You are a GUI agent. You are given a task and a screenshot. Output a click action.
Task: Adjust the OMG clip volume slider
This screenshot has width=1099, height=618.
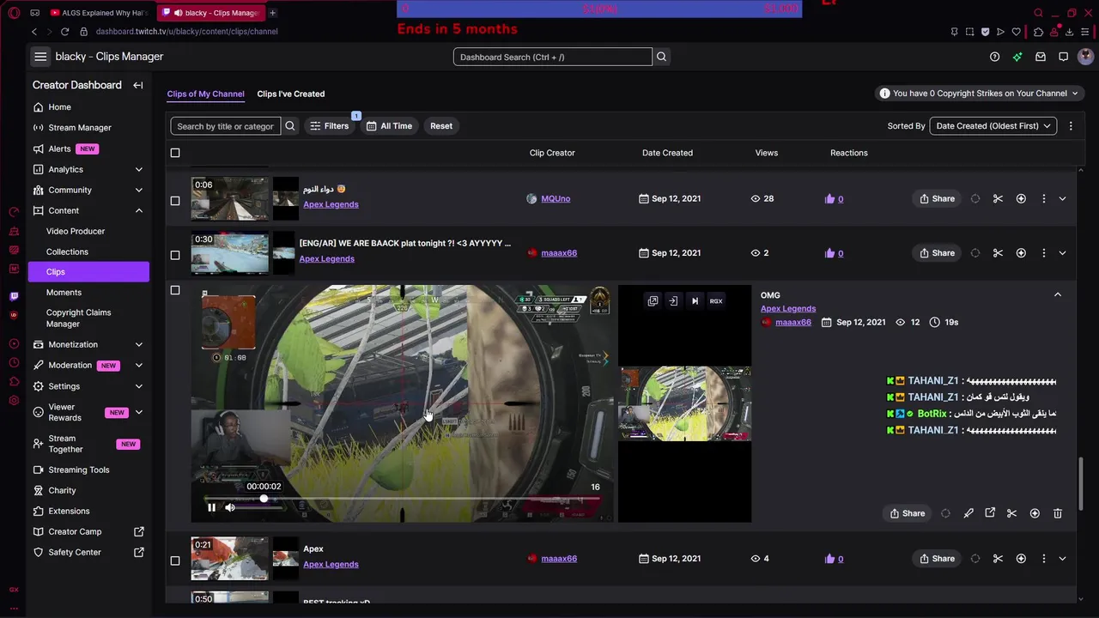point(258,507)
